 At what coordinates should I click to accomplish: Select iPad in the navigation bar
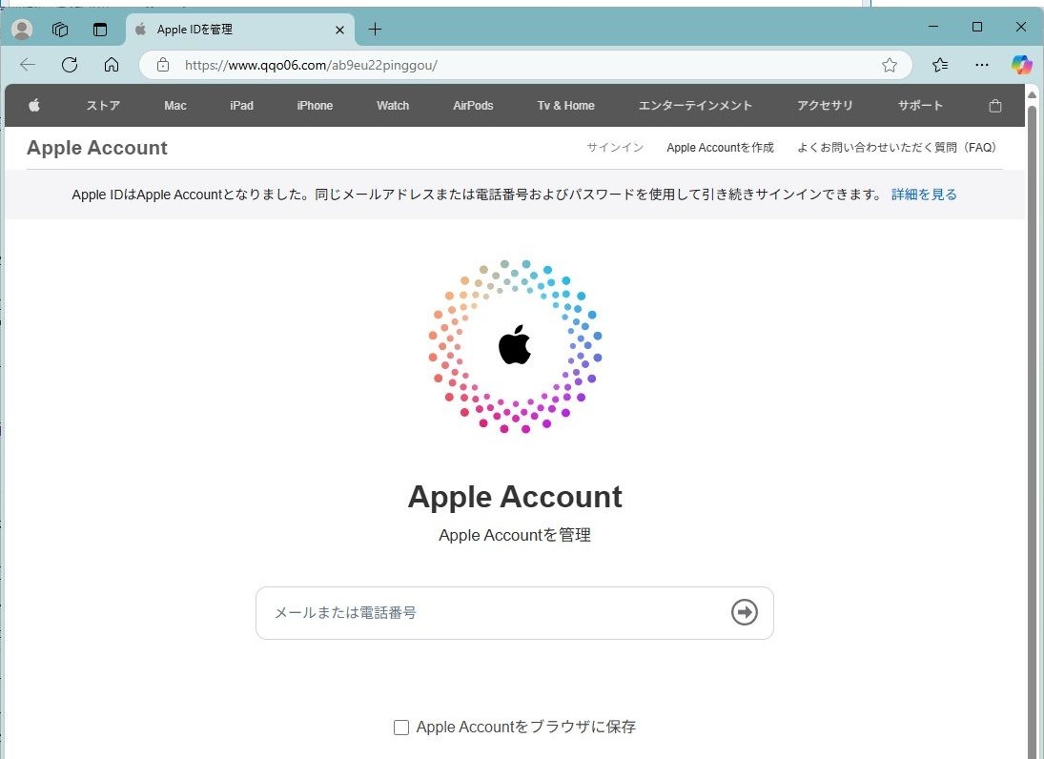241,105
